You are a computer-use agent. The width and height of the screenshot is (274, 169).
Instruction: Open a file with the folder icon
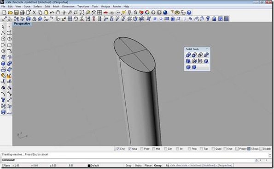10,12
